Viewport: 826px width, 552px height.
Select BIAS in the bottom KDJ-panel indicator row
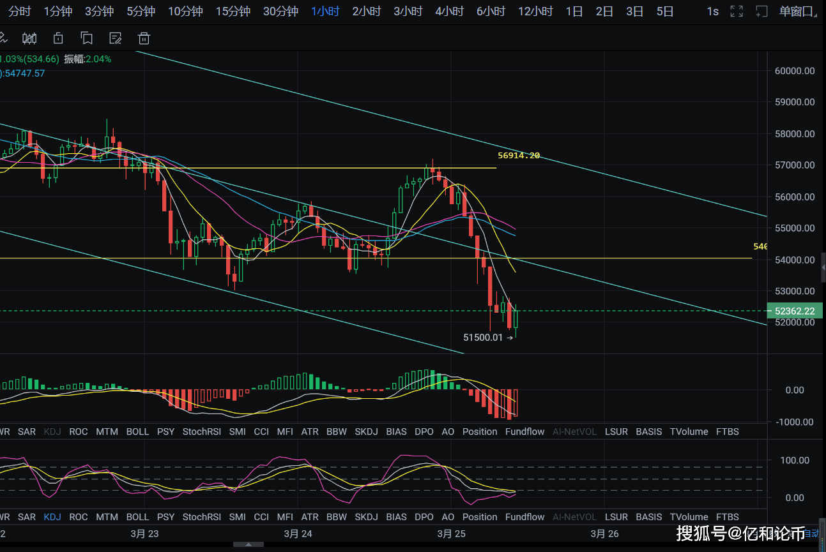click(x=396, y=517)
